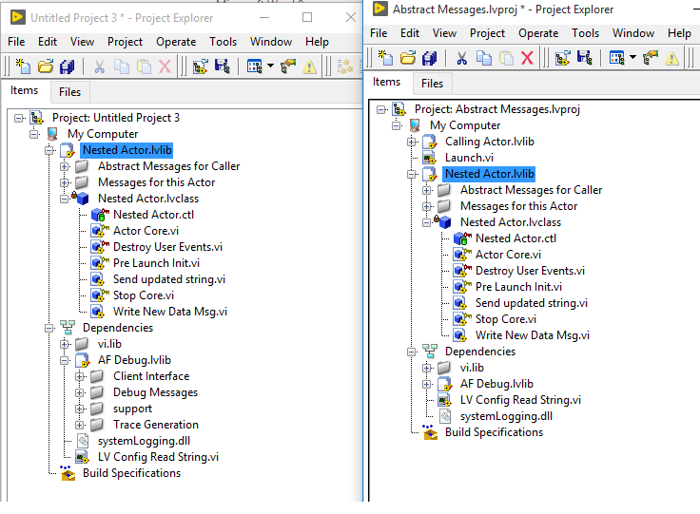700x514 pixels.
Task: Expand Trace Generation folder in Untitled Project 3
Action: 80,425
